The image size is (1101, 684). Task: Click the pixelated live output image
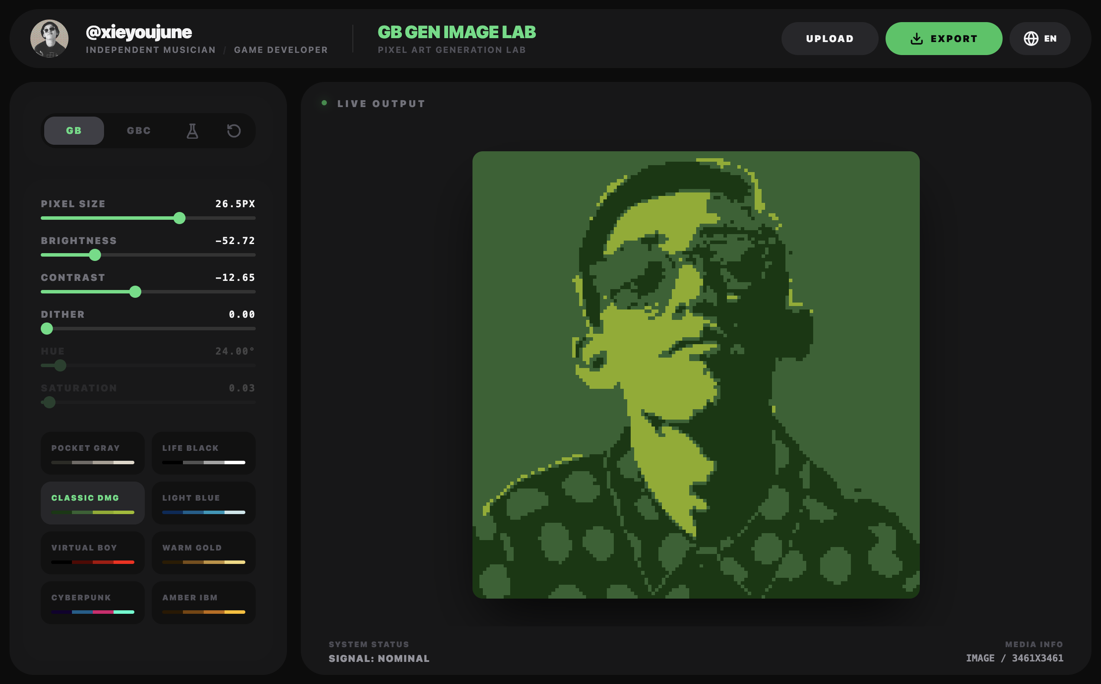696,375
